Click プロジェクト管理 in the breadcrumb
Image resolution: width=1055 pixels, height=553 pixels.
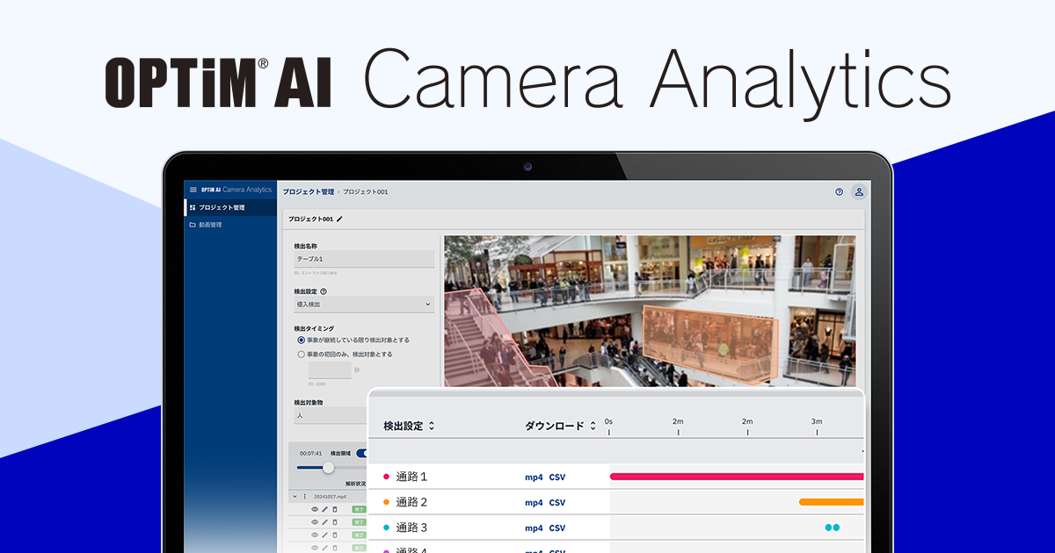pos(309,191)
